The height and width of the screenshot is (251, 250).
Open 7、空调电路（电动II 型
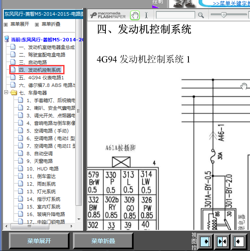point(51,146)
